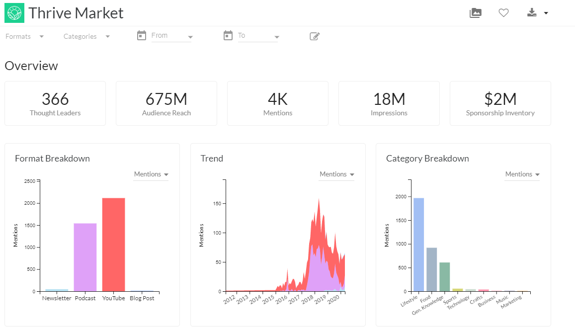Select the 4K Mentions card
The height and width of the screenshot is (331, 575).
[278, 103]
